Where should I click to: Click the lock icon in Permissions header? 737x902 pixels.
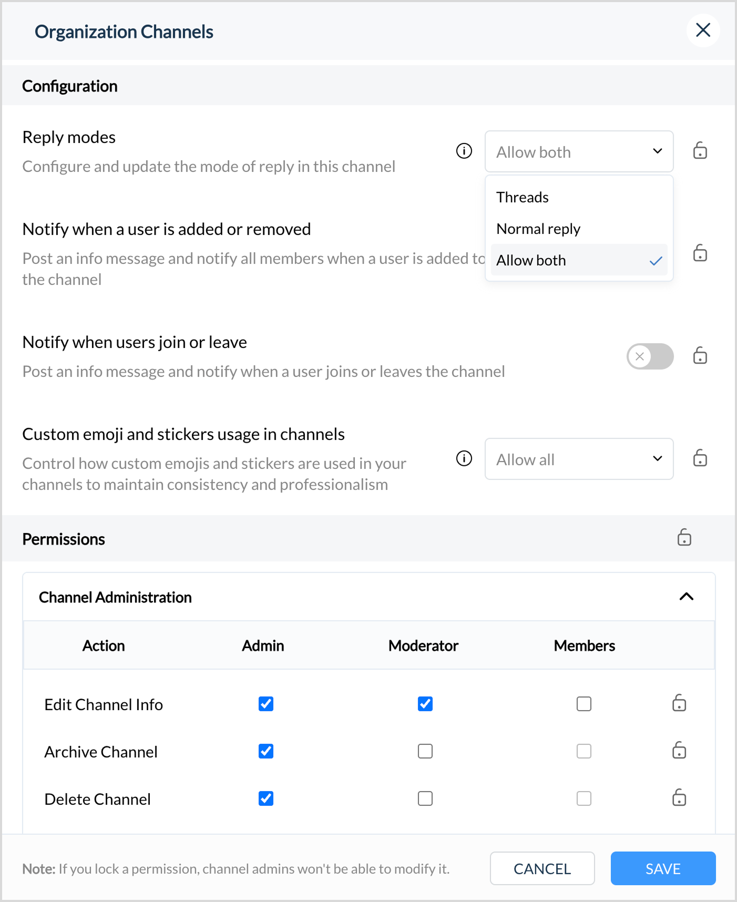coord(684,538)
